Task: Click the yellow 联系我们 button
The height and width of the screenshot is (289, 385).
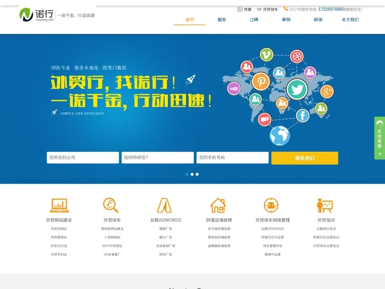Action: pos(305,158)
